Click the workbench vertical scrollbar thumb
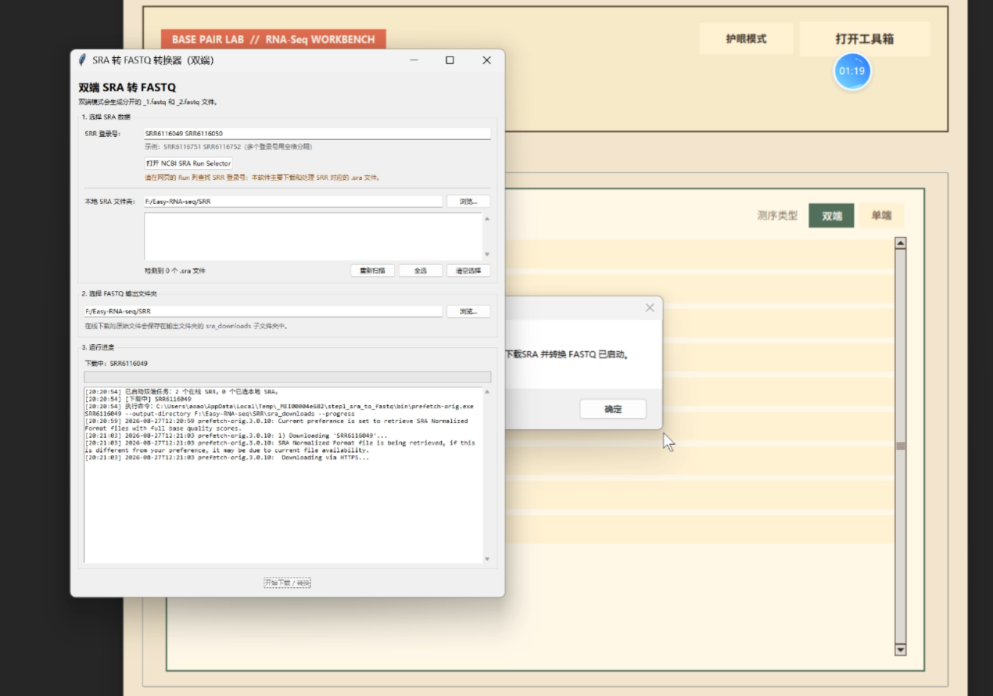 point(900,446)
